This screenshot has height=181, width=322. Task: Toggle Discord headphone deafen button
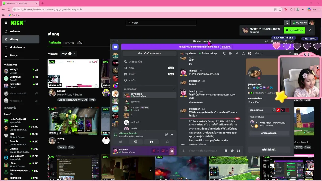(x=163, y=151)
